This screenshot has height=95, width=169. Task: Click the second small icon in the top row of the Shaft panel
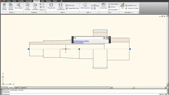tap(95, 5)
